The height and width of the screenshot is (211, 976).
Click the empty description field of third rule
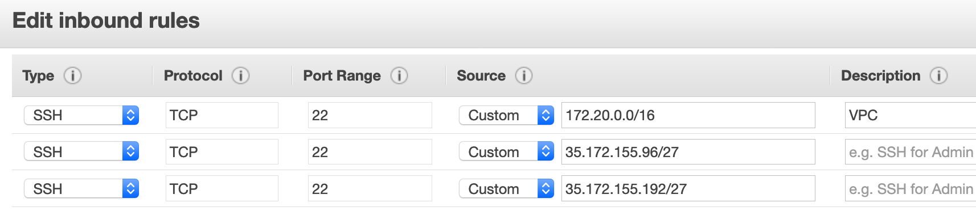(x=911, y=188)
